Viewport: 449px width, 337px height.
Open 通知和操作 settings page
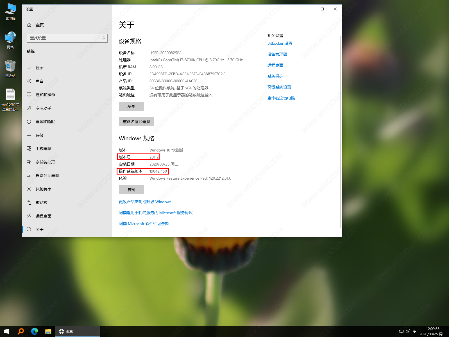67,94
